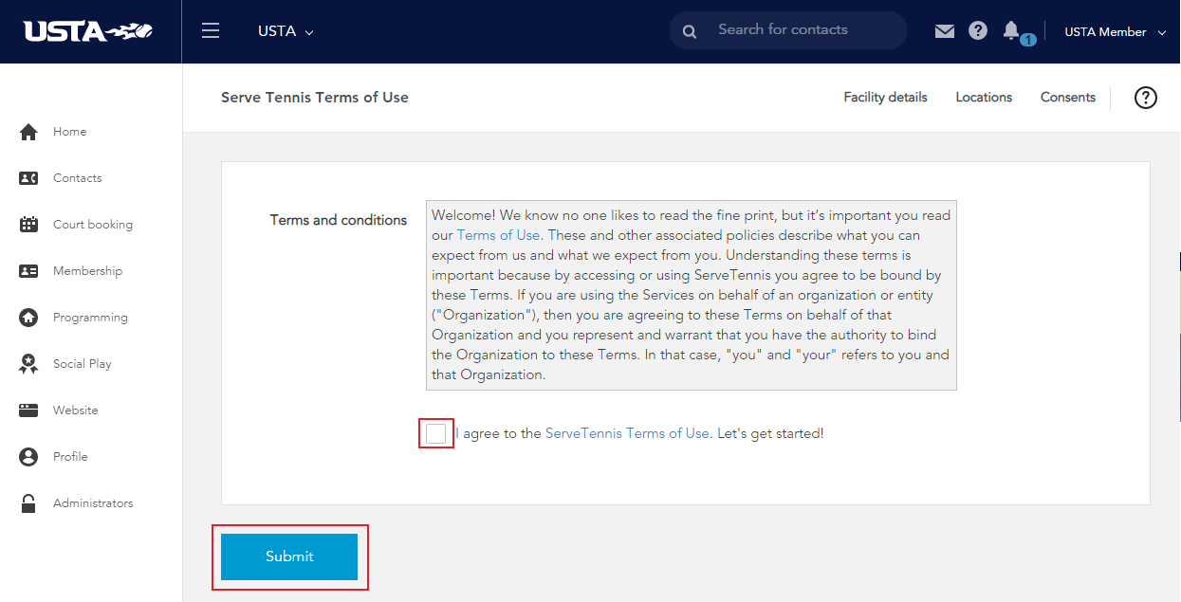Switch to the Consents tab
The image size is (1181, 602).
pyautogui.click(x=1068, y=98)
